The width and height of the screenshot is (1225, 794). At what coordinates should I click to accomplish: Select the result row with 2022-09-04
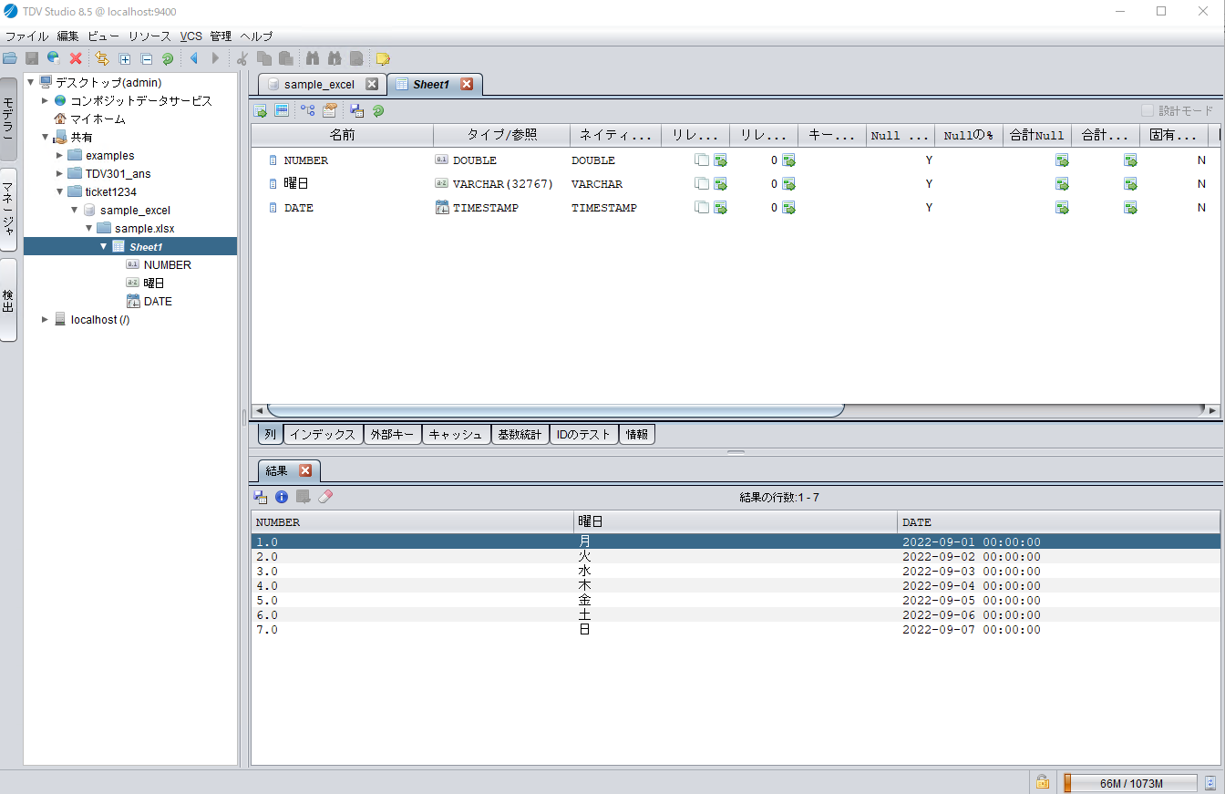pyautogui.click(x=736, y=585)
